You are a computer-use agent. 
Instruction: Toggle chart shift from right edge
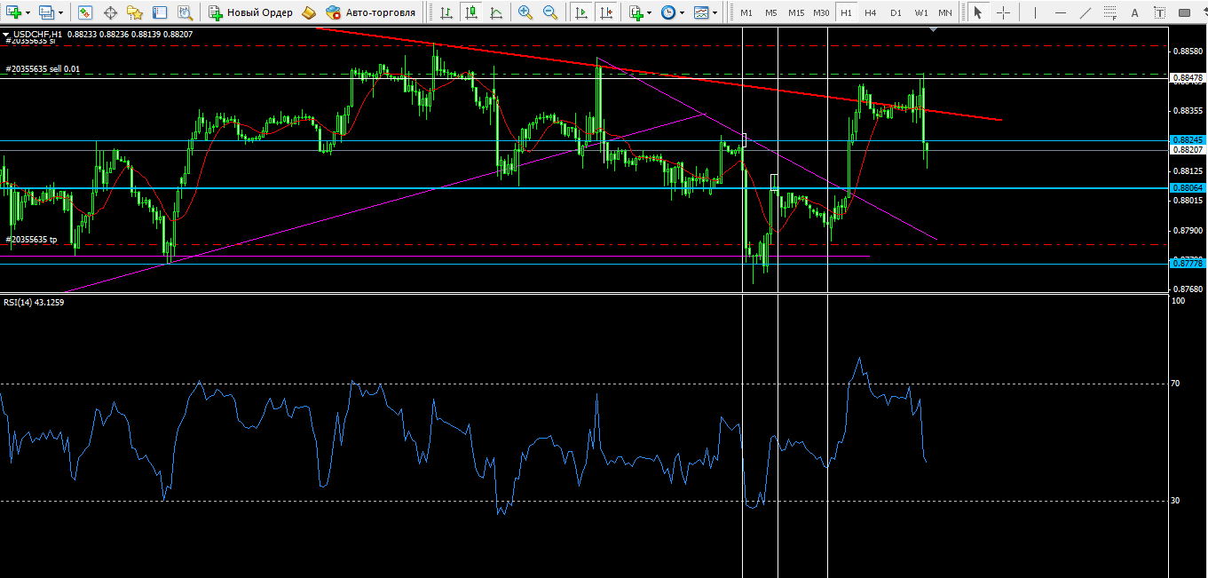coord(606,12)
